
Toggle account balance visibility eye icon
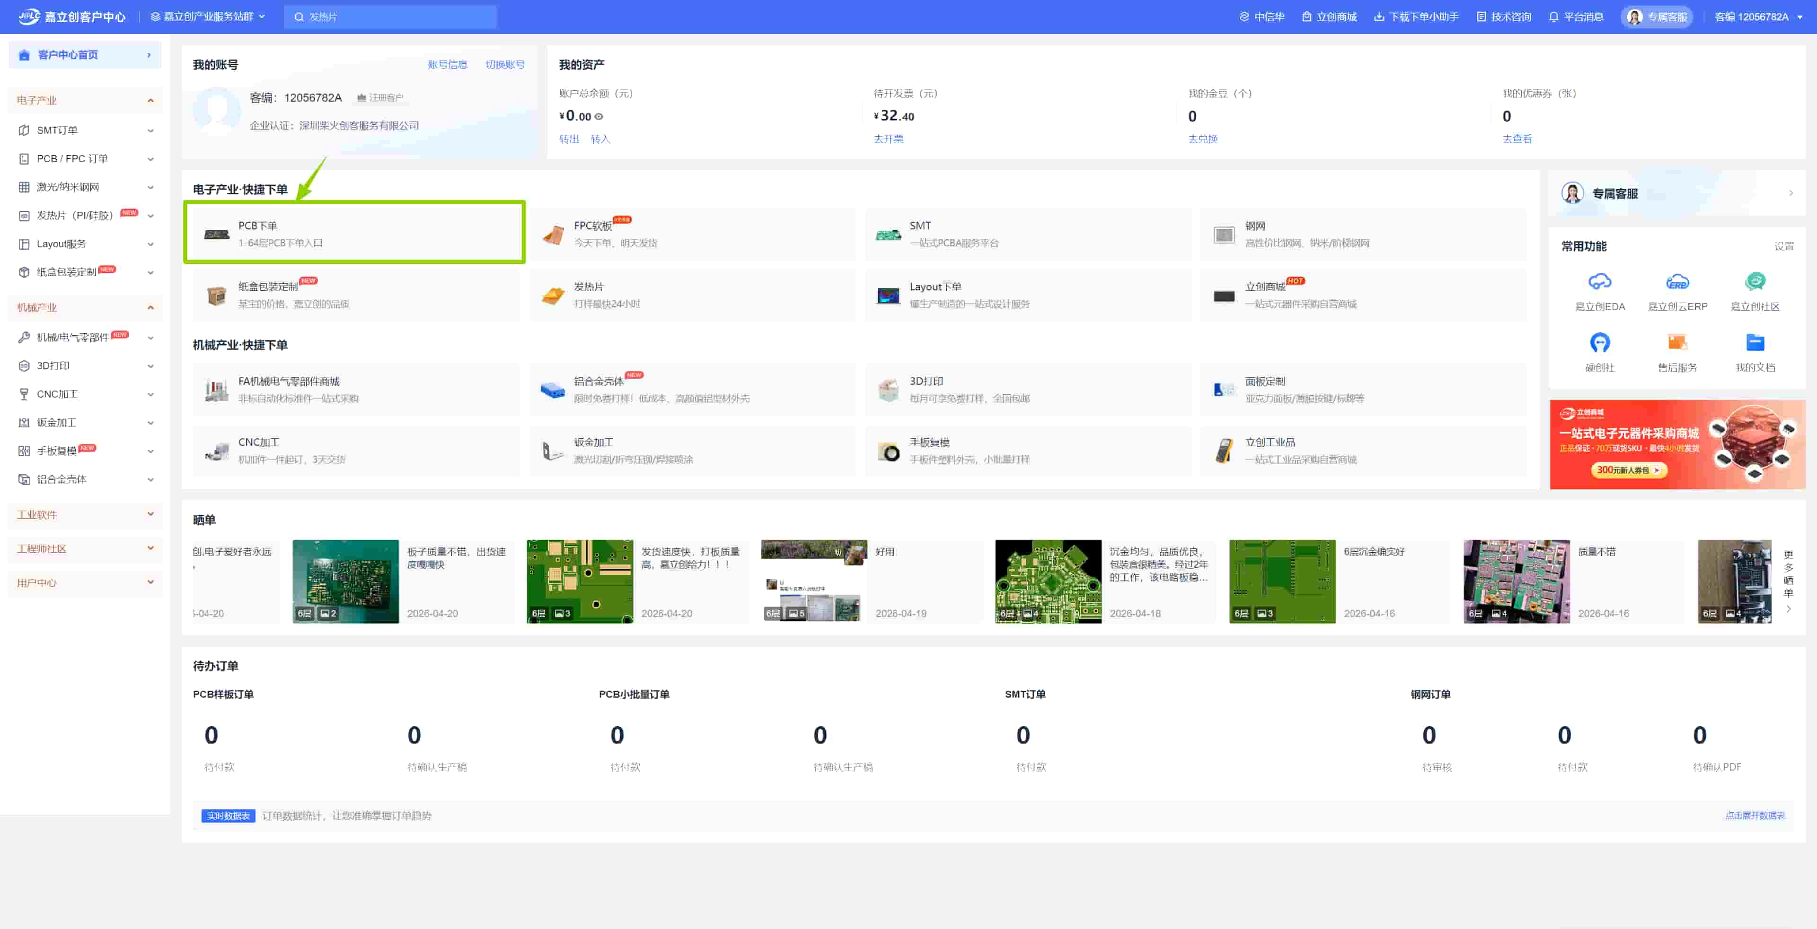coord(599,117)
